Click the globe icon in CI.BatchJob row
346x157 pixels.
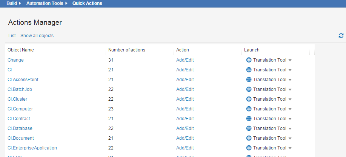pos(249,89)
